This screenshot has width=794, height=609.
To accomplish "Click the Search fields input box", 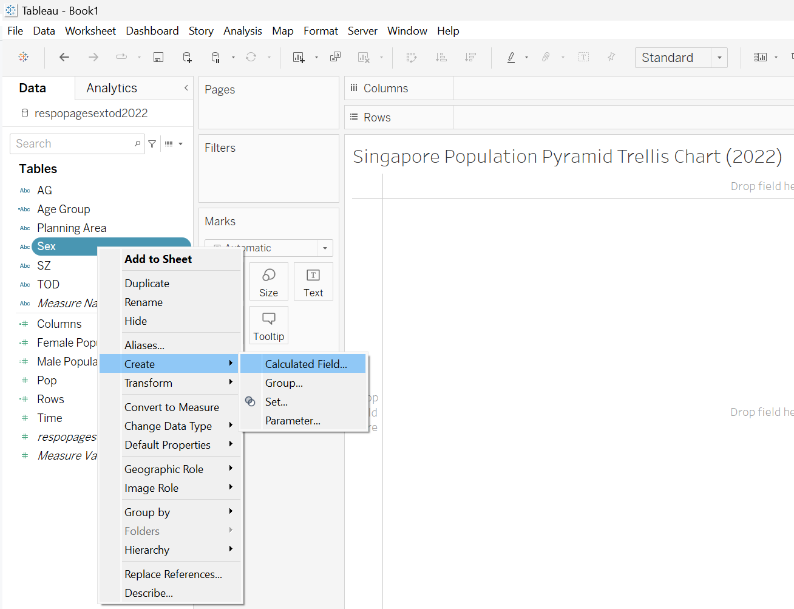I will pyautogui.click(x=73, y=144).
